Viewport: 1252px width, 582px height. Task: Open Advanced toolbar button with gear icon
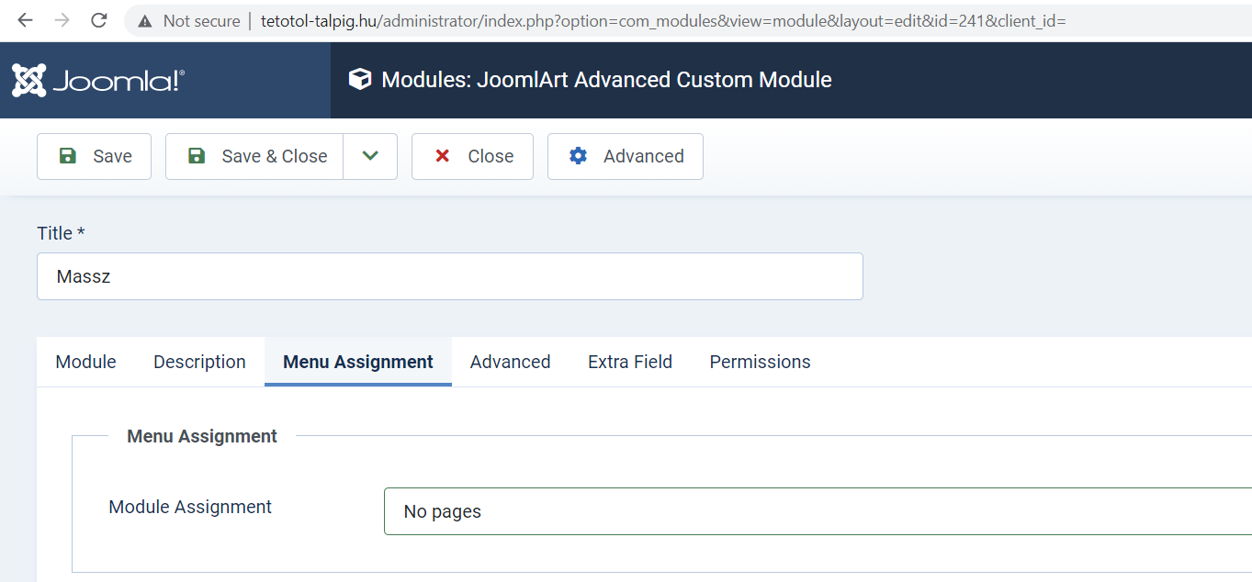(x=626, y=156)
